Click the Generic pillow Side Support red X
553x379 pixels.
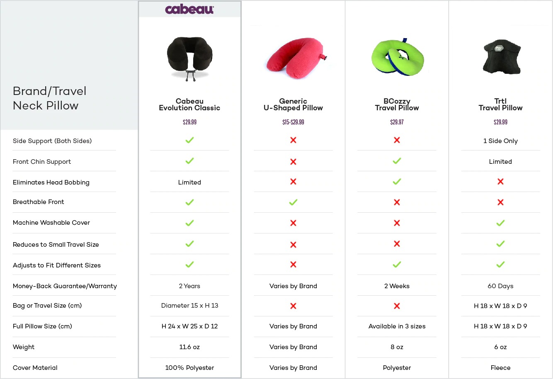[x=293, y=140]
